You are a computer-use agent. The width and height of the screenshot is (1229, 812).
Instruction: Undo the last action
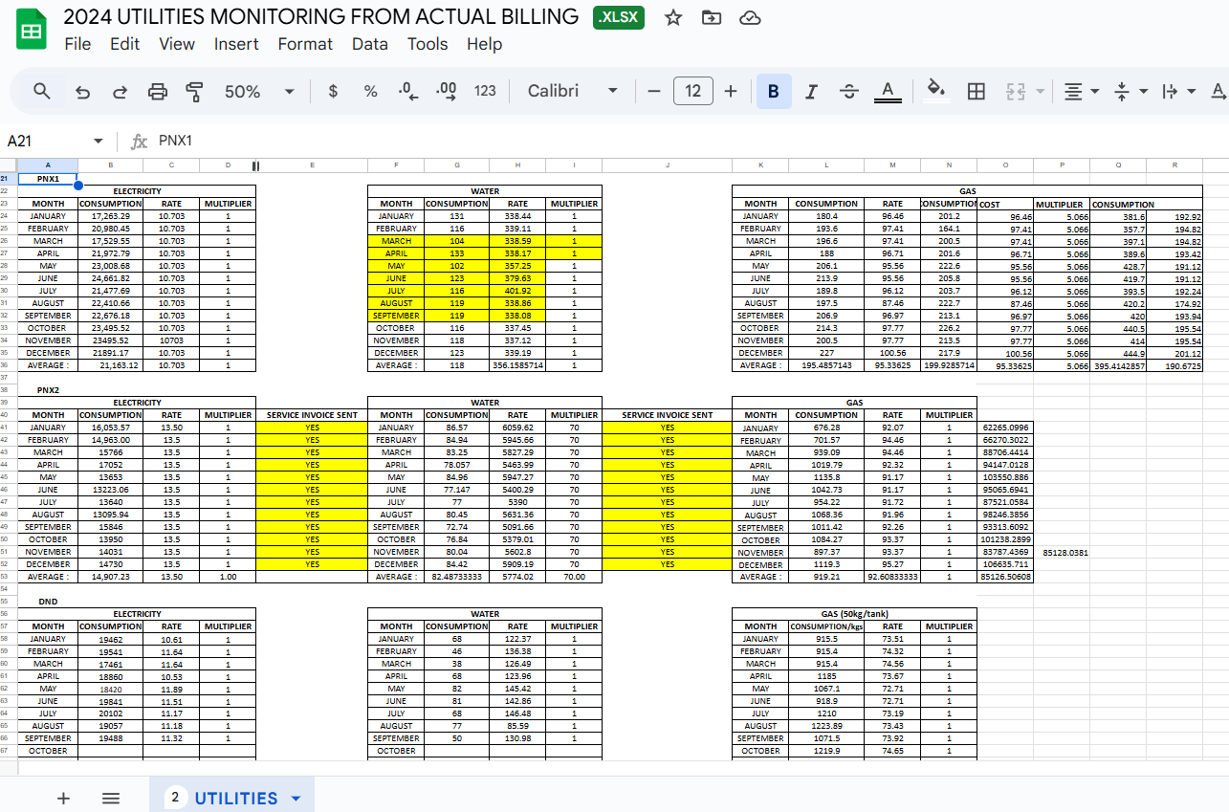(x=83, y=91)
